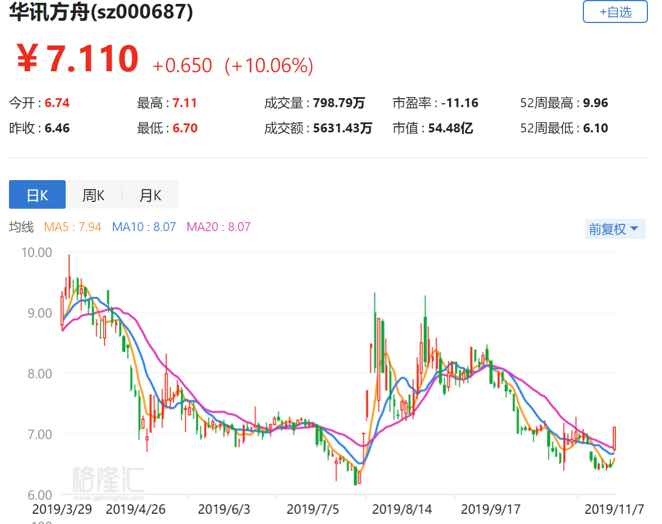Viewport: 662px width, 524px height.
Task: Click the 2019/8/14 date axis label
Action: tap(402, 509)
